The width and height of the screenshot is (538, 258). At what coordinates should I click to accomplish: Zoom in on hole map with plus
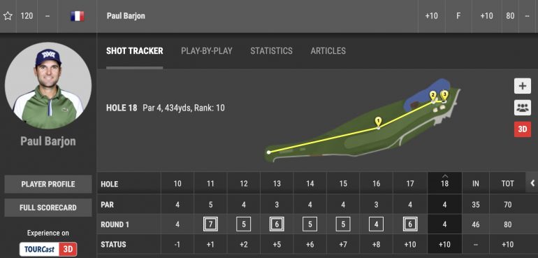(x=522, y=86)
